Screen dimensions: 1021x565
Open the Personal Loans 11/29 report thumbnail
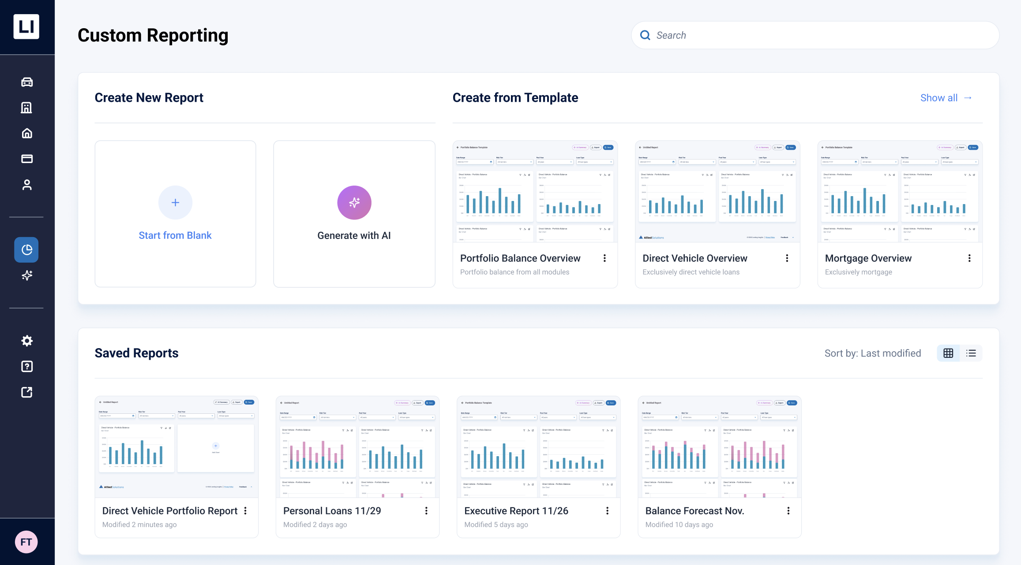point(357,447)
